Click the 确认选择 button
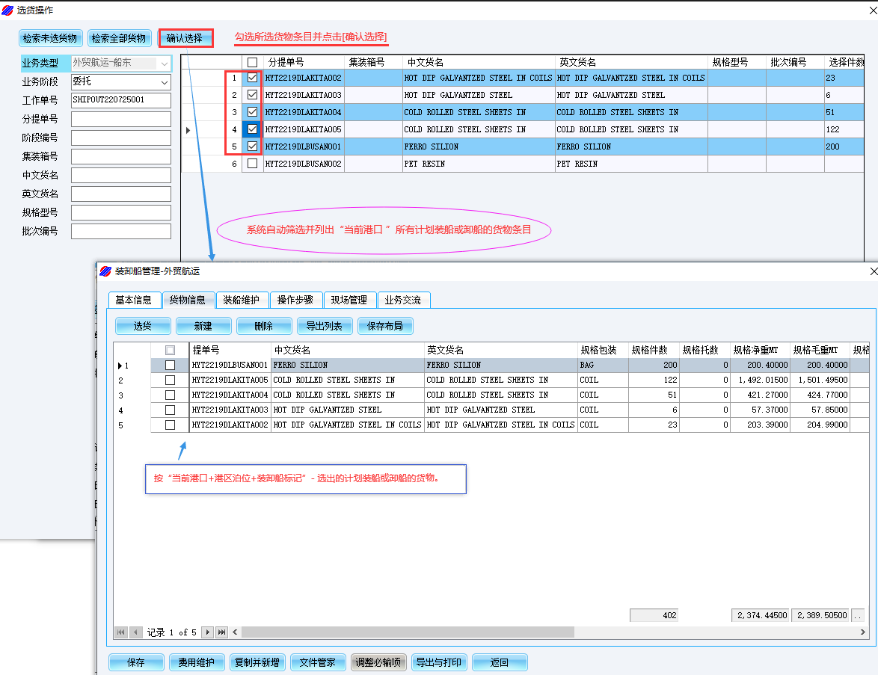This screenshot has width=878, height=675. tap(185, 38)
